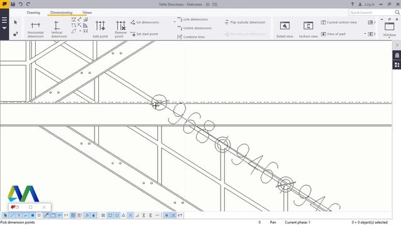Toggle the filled blue square selection switch
401x225 pixels.
pyautogui.click(x=33, y=215)
